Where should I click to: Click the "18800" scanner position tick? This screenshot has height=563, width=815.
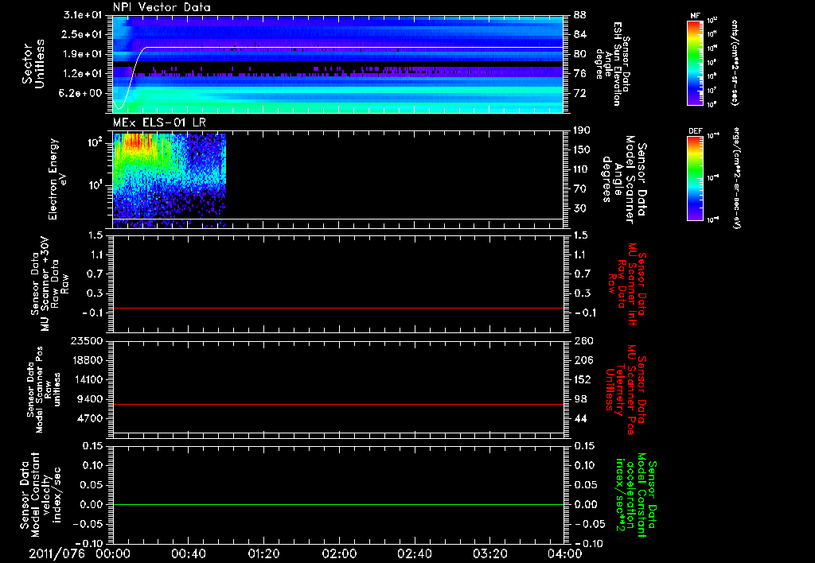(88, 360)
